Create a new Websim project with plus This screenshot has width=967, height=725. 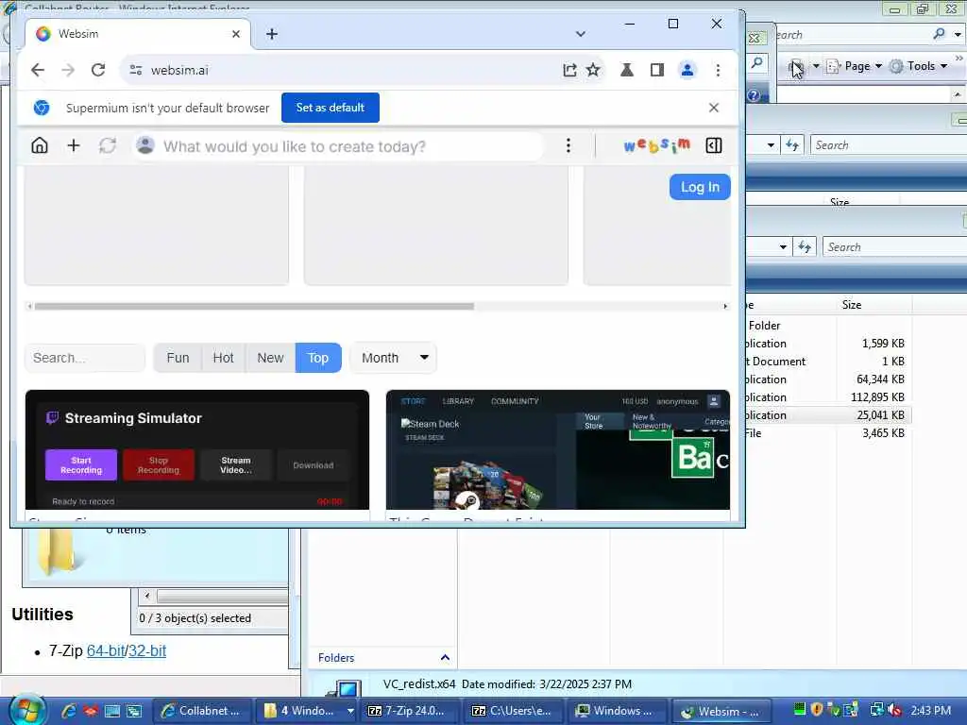74,145
